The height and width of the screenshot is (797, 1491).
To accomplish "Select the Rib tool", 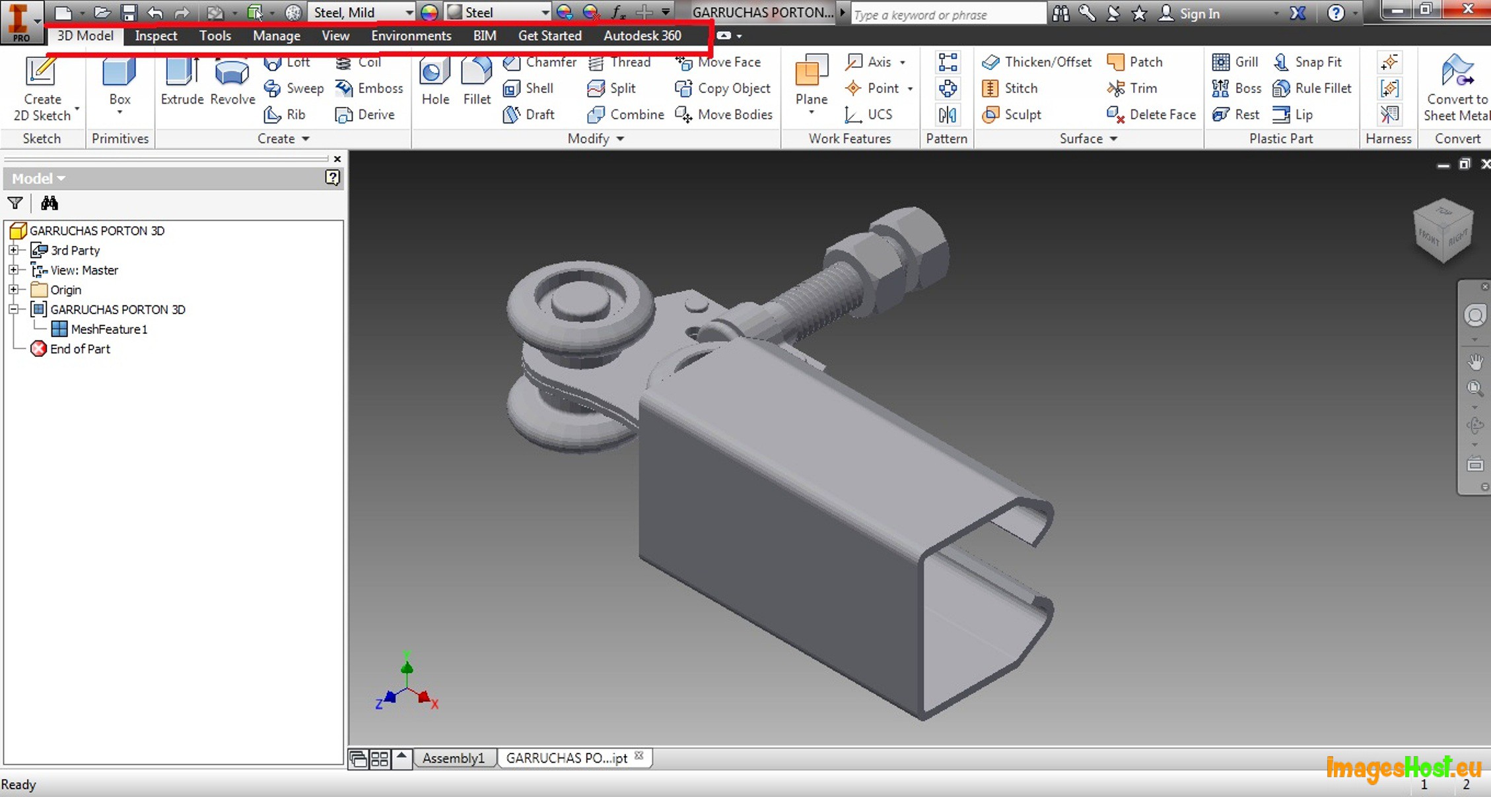I will (x=285, y=115).
